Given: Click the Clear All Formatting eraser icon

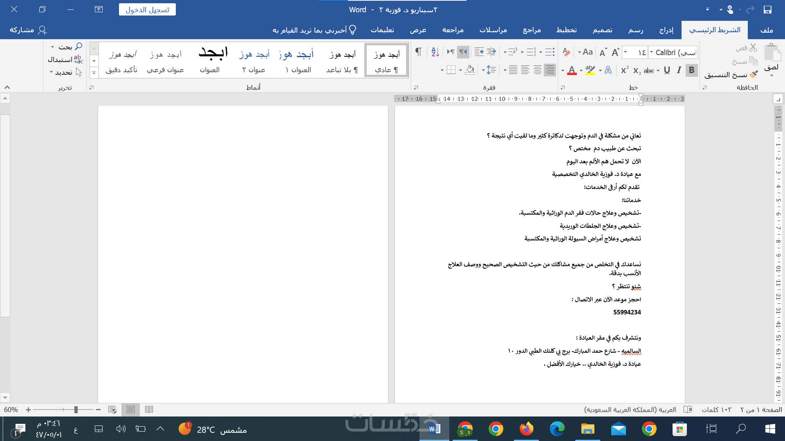Looking at the screenshot, I should [566, 52].
